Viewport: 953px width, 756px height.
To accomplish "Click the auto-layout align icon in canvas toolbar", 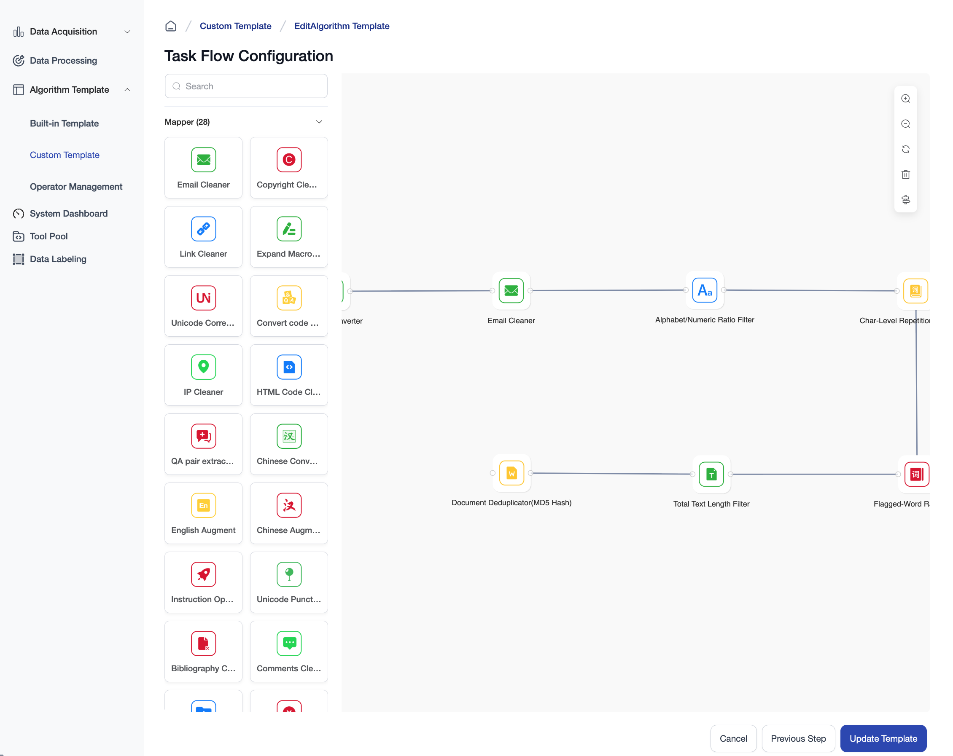I will pyautogui.click(x=905, y=200).
